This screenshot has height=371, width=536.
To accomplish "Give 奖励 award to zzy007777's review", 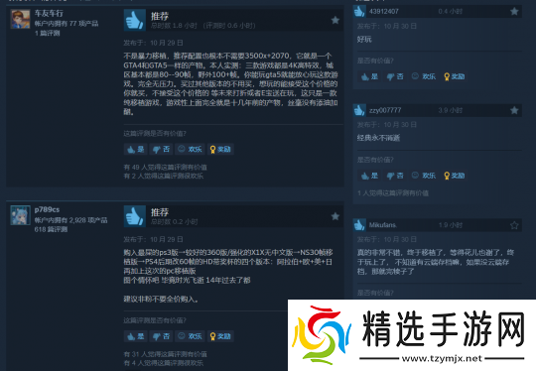I will tap(454, 176).
